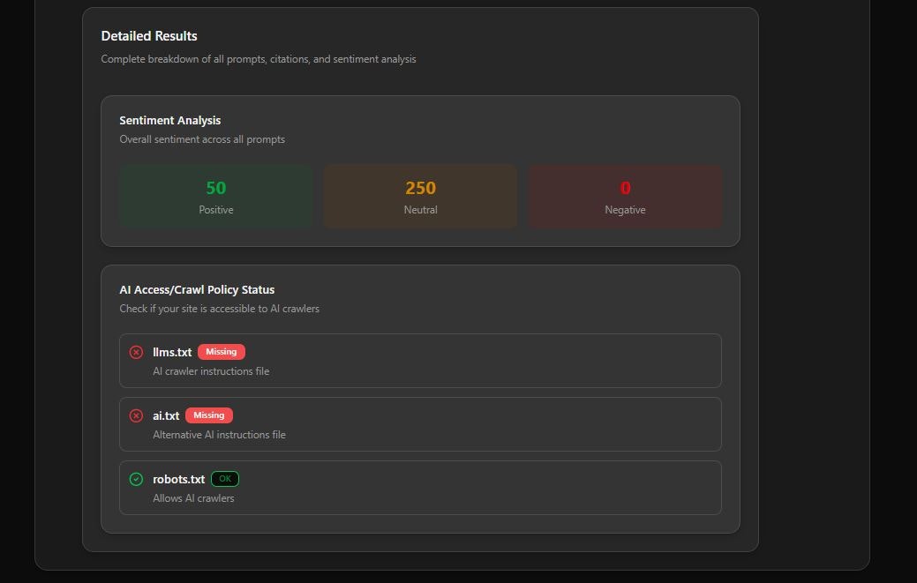The width and height of the screenshot is (917, 583).
Task: Toggle the Missing status for ai.txt
Action: [209, 415]
